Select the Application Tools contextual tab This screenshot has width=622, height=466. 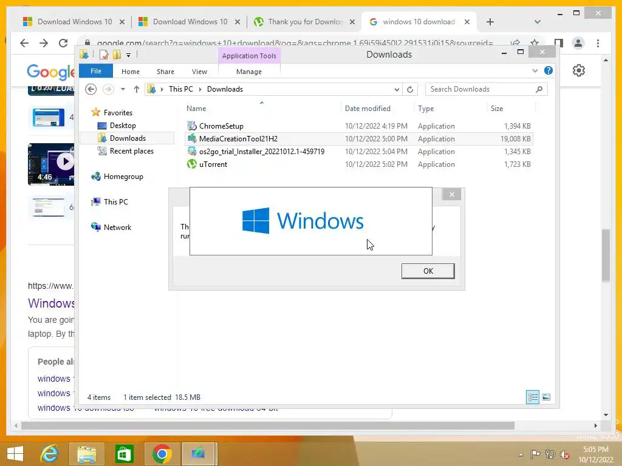coord(249,56)
